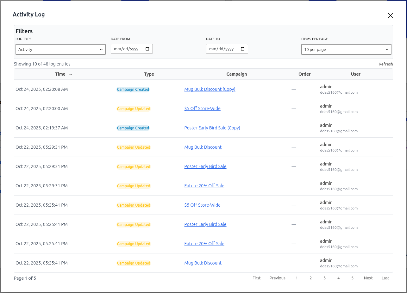The height and width of the screenshot is (293, 407).
Task: Click the Campaign Created badge on first row
Action: click(133, 89)
